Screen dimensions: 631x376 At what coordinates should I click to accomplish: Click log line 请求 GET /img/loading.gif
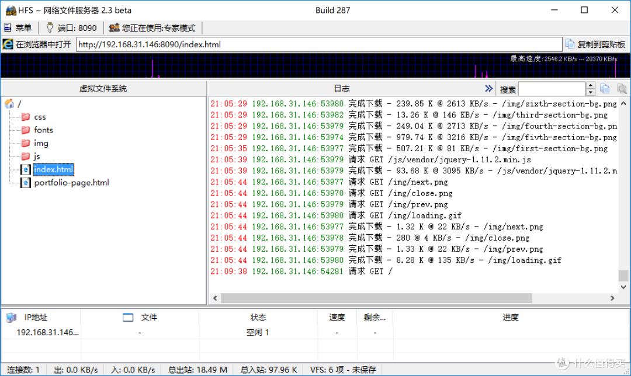[335, 215]
